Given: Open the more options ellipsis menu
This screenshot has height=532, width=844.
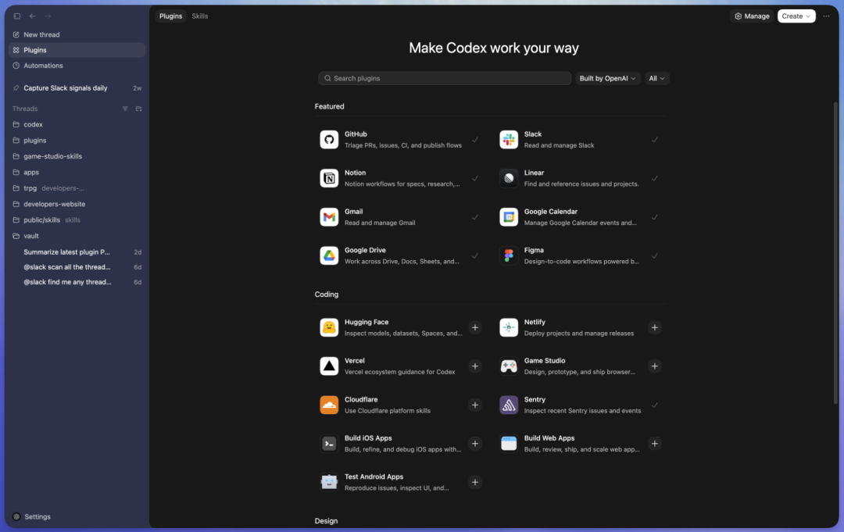Looking at the screenshot, I should point(826,16).
